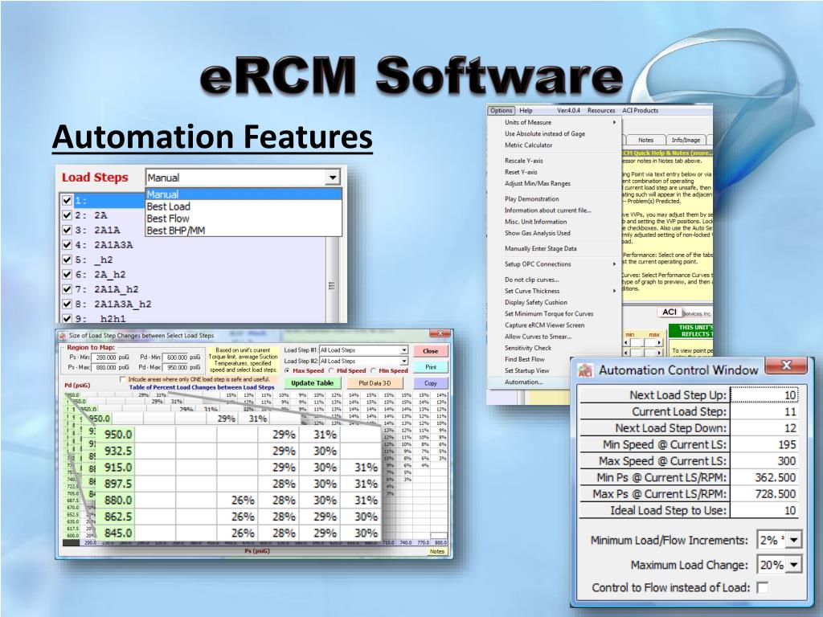Enable Control to Flow instead of Load

point(762,587)
